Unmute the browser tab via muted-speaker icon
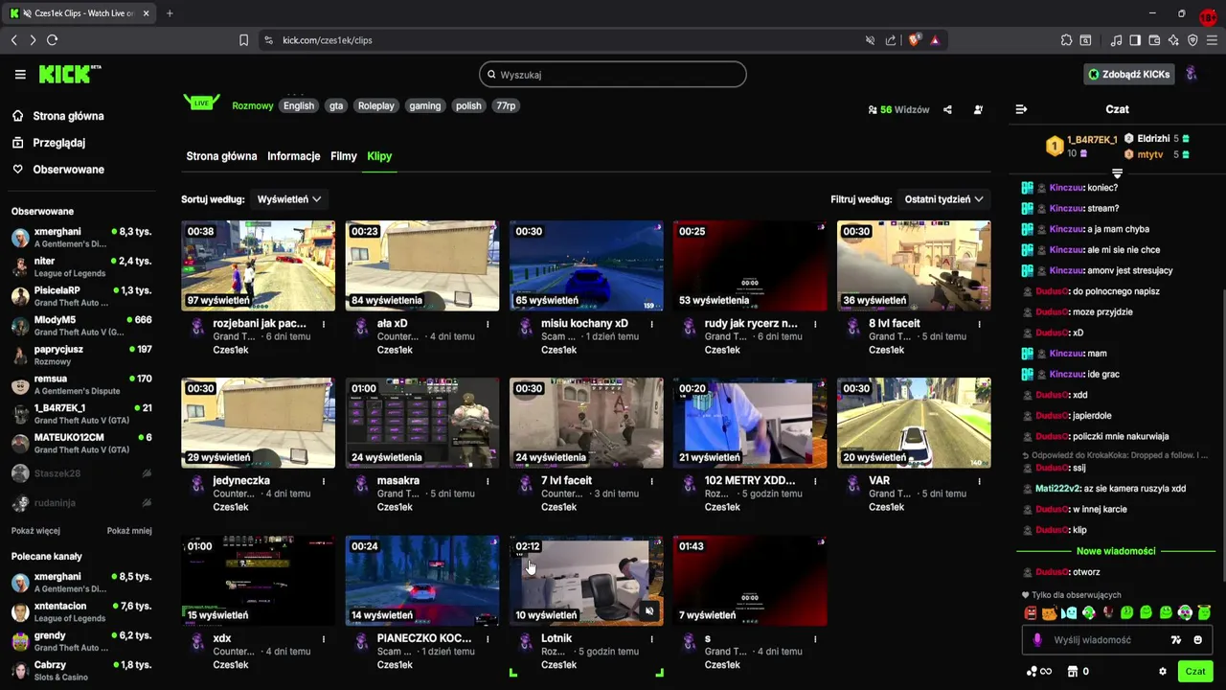Screen dimensions: 1226x690 [870, 40]
